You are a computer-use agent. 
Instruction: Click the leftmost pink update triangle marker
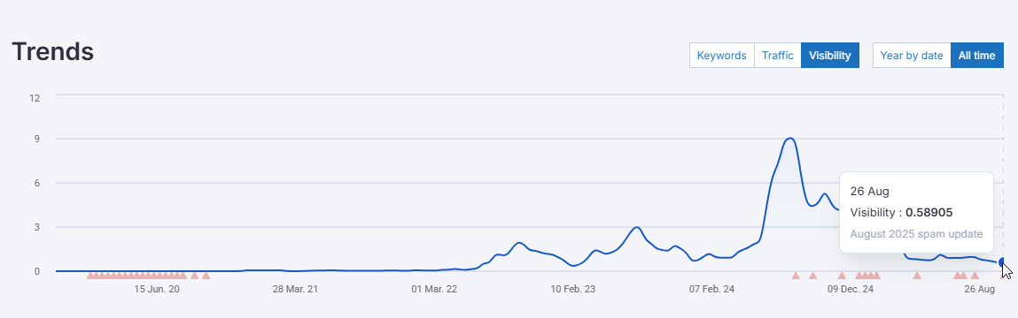[x=91, y=276]
